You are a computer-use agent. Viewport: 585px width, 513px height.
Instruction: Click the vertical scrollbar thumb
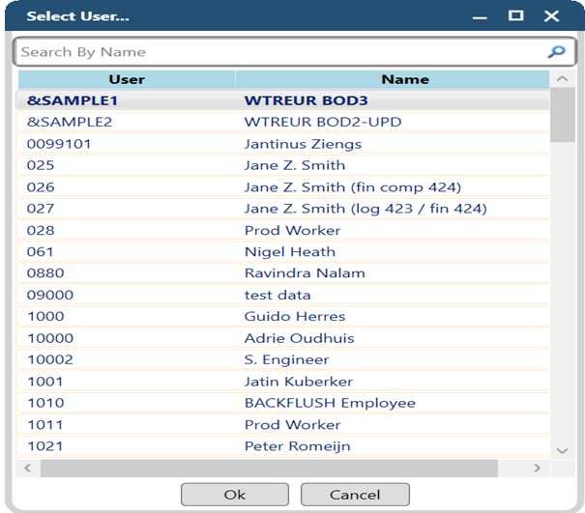tap(563, 116)
